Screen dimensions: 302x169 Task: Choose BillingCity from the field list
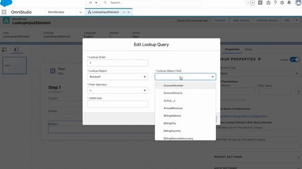pyautogui.click(x=185, y=123)
